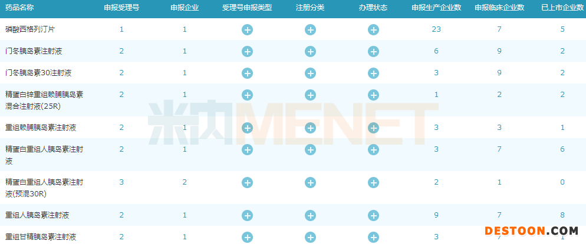Open 申报受理号 value 3 for 预混30R row

[x=121, y=182]
